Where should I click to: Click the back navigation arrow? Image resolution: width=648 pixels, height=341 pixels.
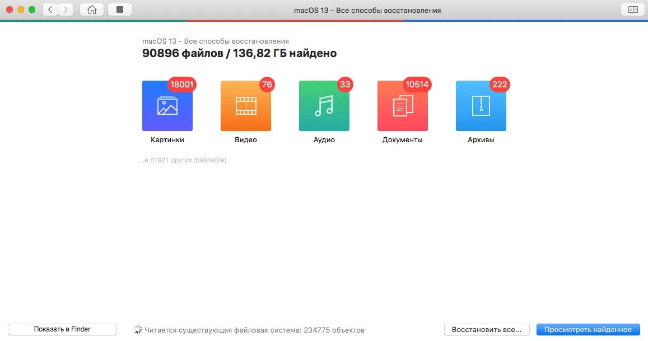click(50, 10)
